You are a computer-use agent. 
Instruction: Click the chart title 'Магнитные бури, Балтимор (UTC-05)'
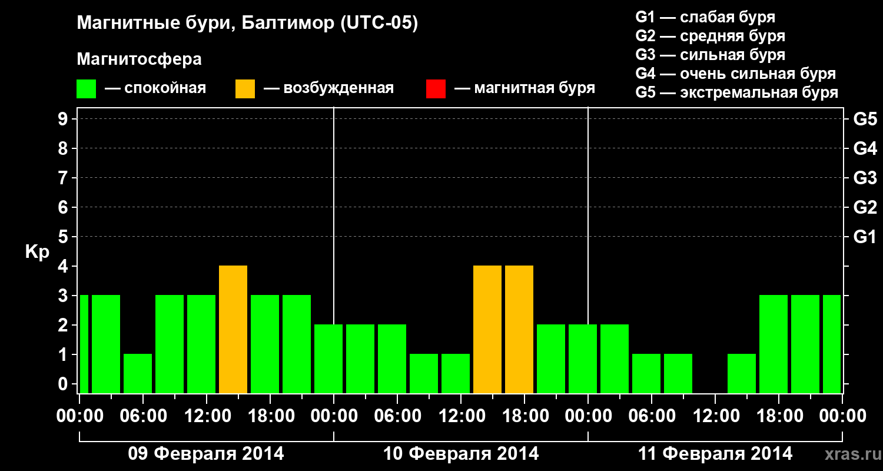(x=247, y=24)
